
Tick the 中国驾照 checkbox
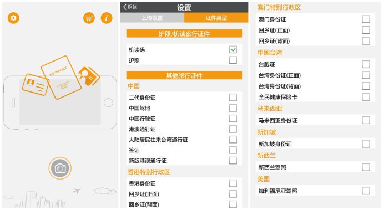click(x=233, y=108)
